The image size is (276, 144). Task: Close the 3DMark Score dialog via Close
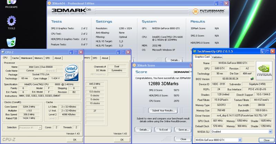tap(183, 139)
